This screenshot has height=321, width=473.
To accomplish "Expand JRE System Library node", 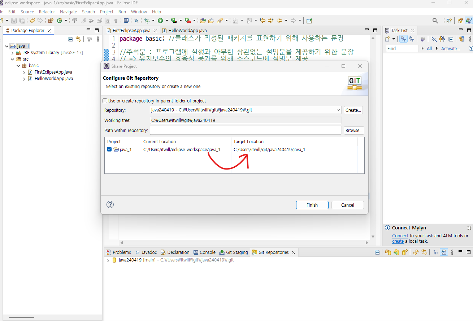I will pos(13,53).
